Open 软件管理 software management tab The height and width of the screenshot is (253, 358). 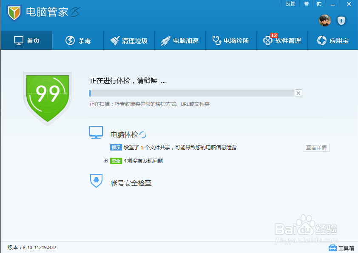tap(282, 40)
